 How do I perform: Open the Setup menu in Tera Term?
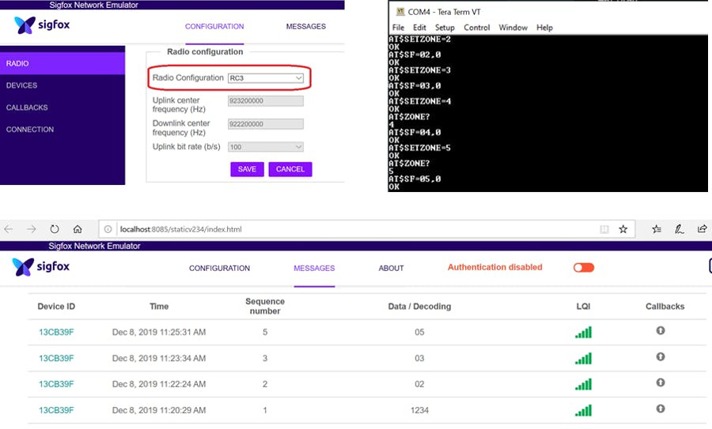pos(445,28)
